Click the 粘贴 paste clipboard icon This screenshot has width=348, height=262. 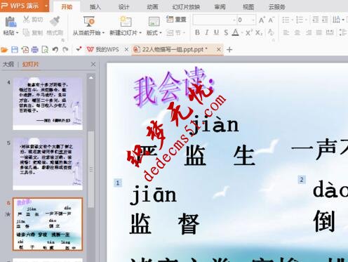[x=11, y=22]
